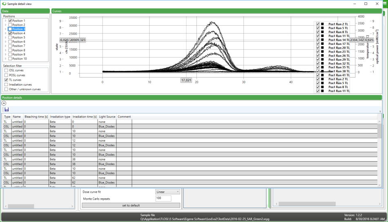Click the table's vertical scrollbar up arrow
This screenshot has width=388, height=222.
click(379, 122)
